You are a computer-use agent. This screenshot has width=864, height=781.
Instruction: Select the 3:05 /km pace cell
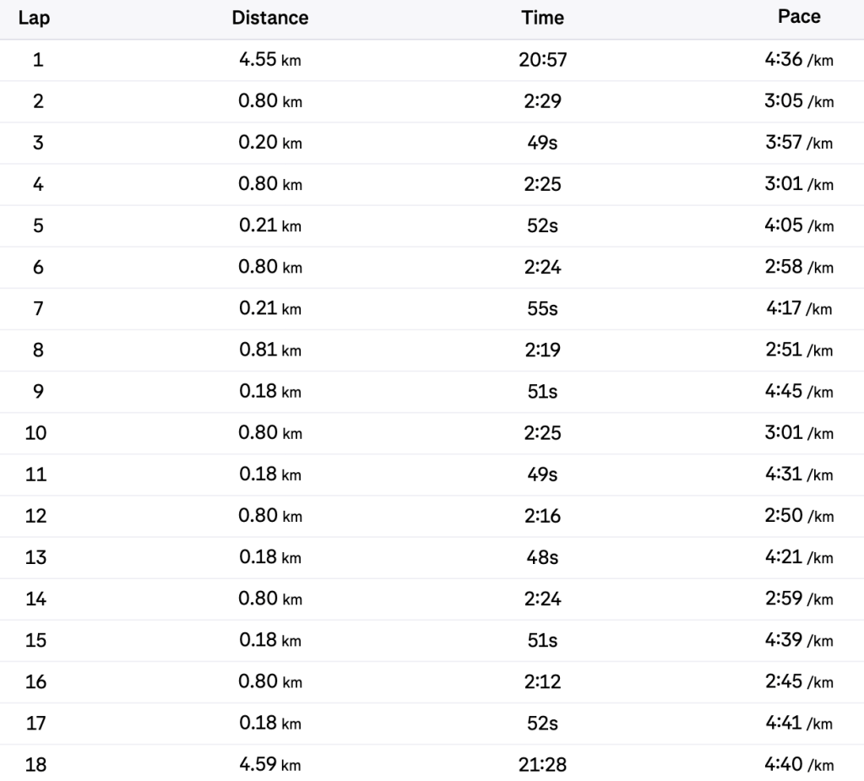click(798, 101)
